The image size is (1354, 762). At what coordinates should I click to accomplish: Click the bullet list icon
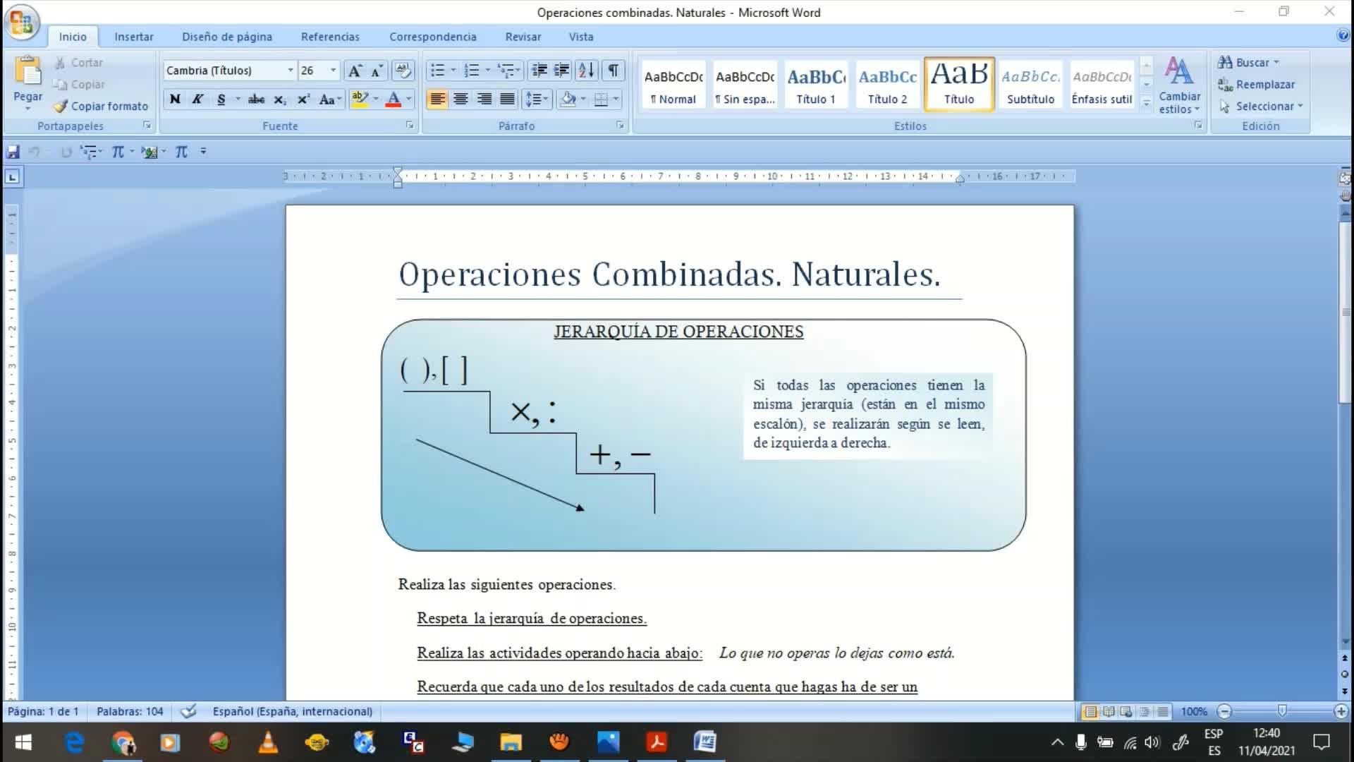tap(437, 71)
